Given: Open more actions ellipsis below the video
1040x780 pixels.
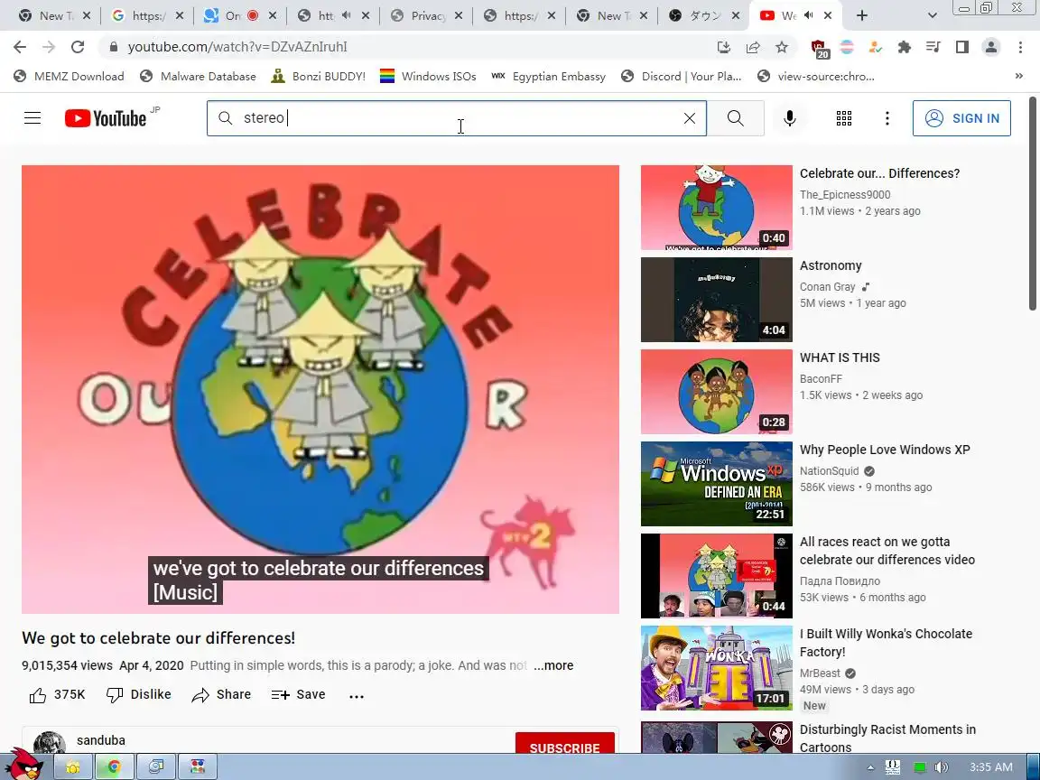Looking at the screenshot, I should click(x=357, y=696).
